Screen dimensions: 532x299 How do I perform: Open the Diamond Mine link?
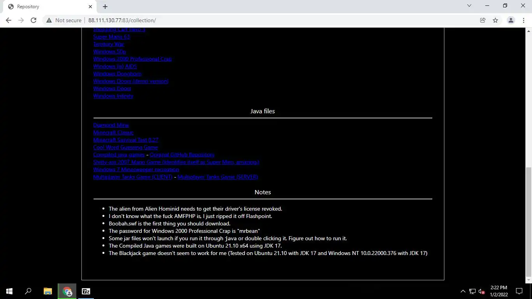111,125
